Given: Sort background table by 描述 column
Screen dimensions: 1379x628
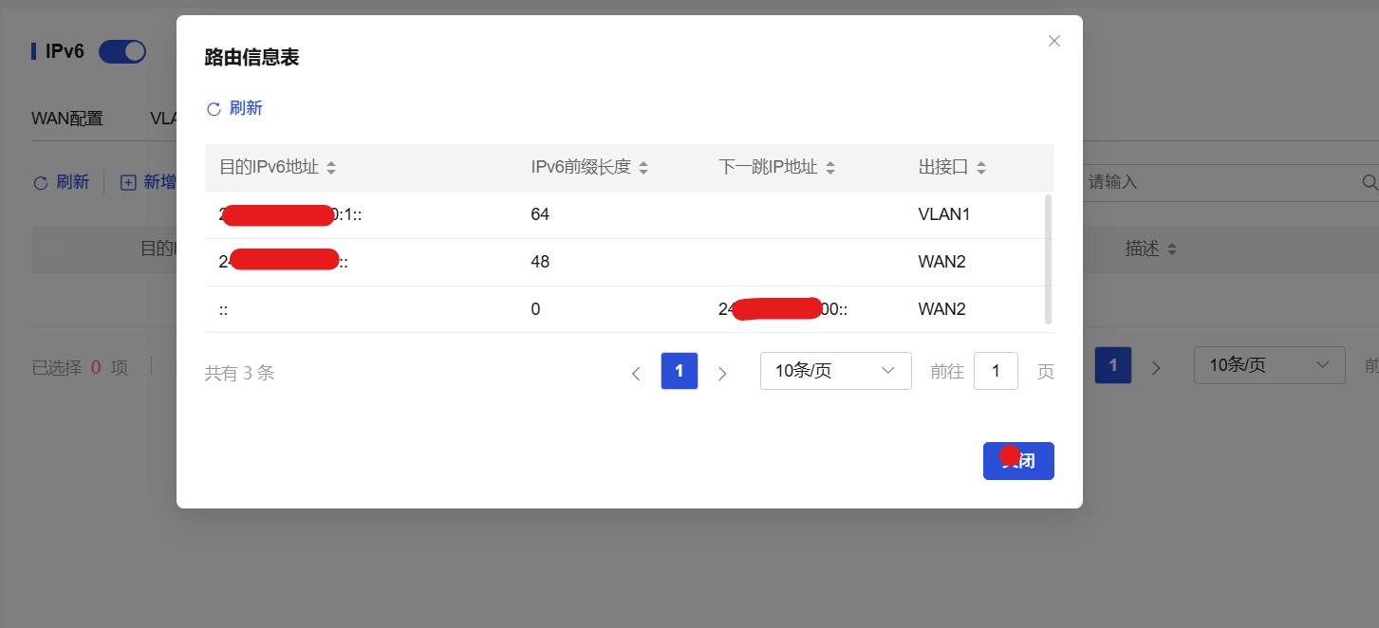Looking at the screenshot, I should click(x=1171, y=249).
